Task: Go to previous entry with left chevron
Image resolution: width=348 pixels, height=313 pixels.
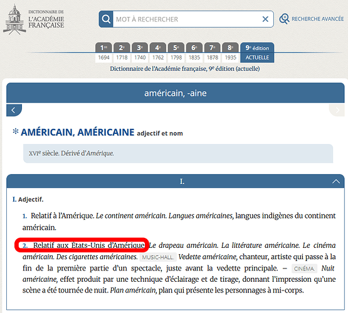Action: click(14, 110)
